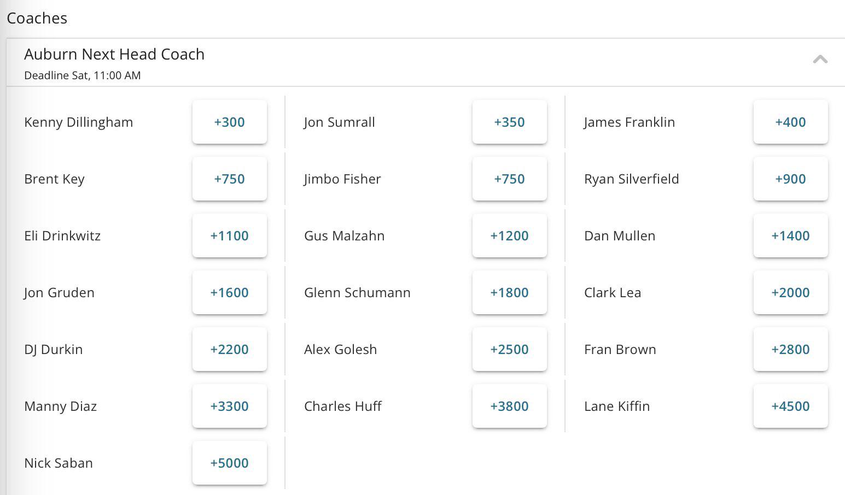Bet on James Franklin +400
Image resolution: width=845 pixels, height=495 pixels.
(x=790, y=122)
